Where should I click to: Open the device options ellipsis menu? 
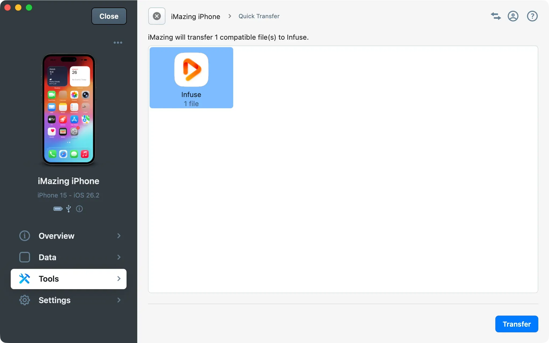coord(118,42)
